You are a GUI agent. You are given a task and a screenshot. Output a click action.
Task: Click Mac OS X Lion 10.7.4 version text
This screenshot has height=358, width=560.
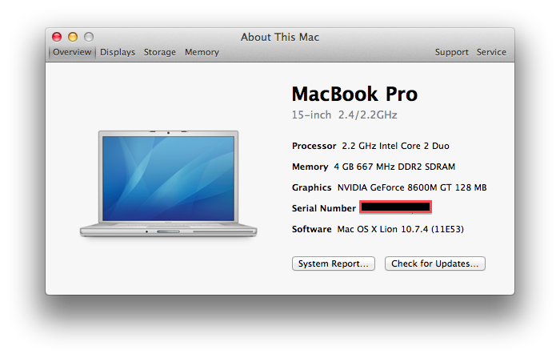(x=400, y=229)
